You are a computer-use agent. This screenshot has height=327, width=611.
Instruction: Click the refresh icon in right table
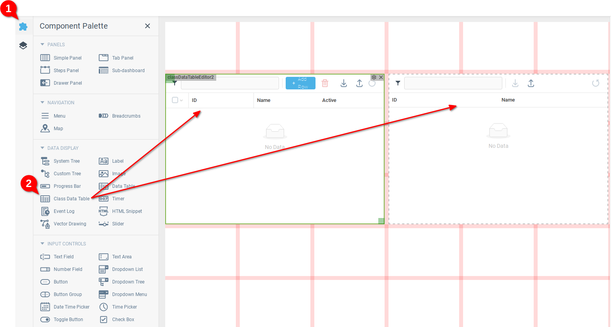click(x=595, y=83)
